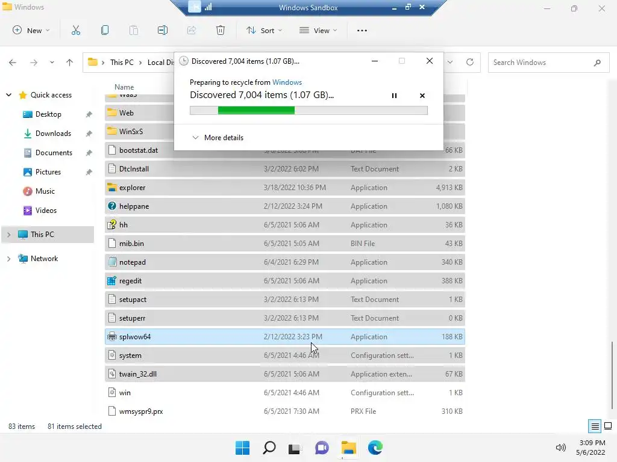Select the twain_32.dll file

pos(285,374)
